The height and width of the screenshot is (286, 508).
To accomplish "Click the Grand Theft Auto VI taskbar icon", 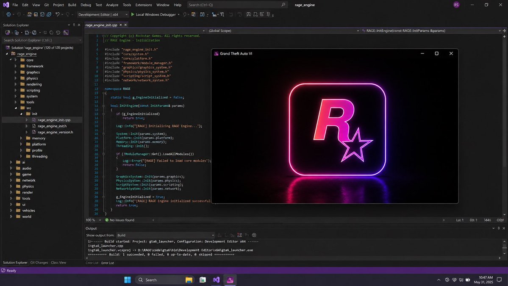I will (230, 280).
